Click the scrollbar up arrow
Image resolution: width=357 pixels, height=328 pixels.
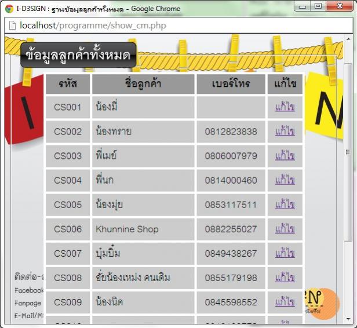point(348,39)
